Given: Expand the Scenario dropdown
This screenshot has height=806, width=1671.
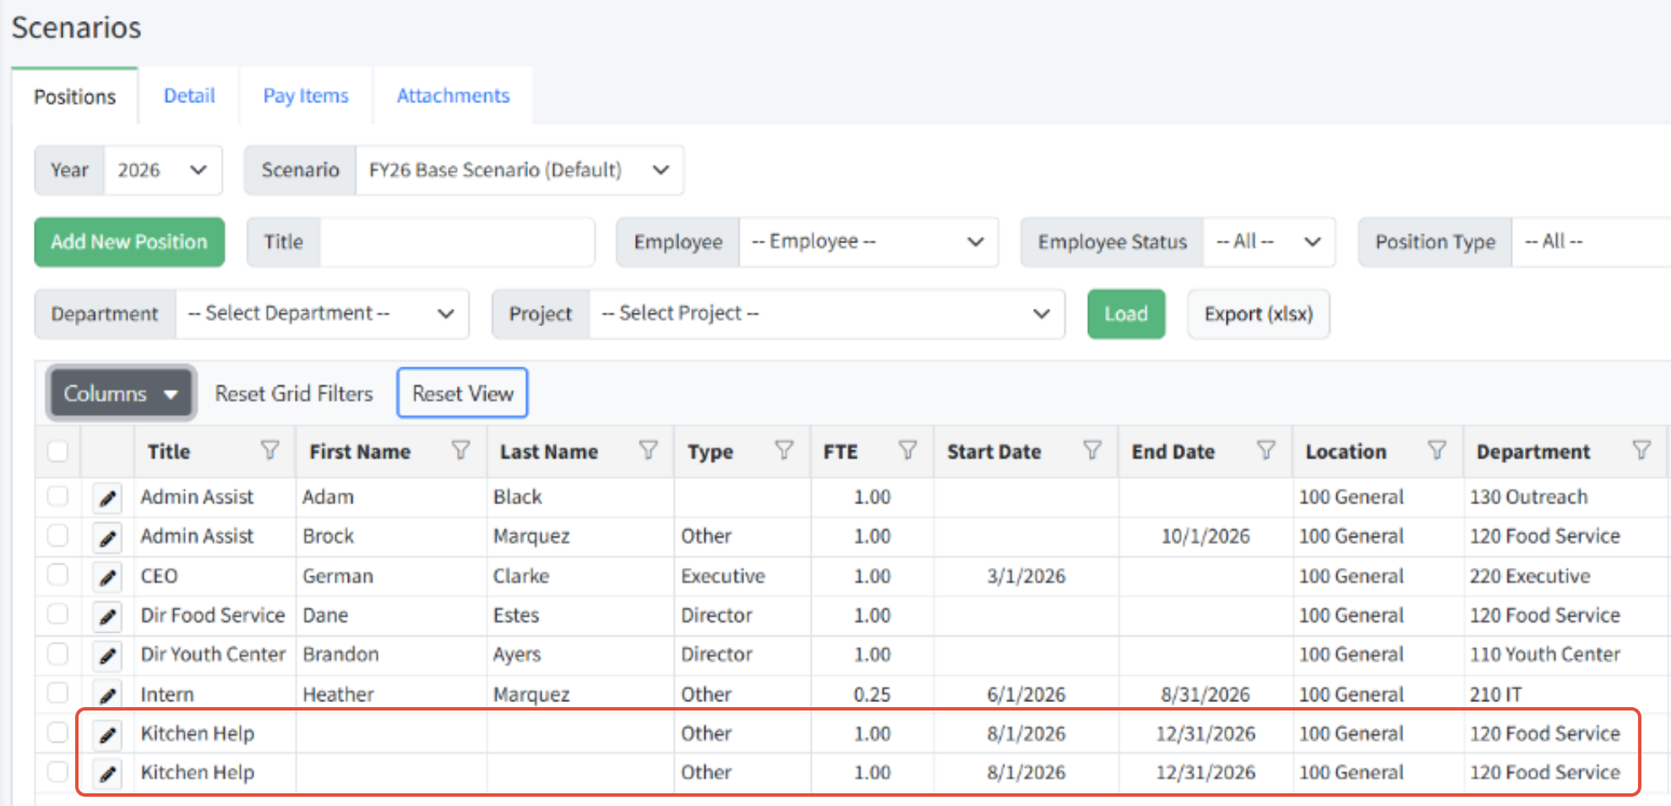Looking at the screenshot, I should coord(520,170).
